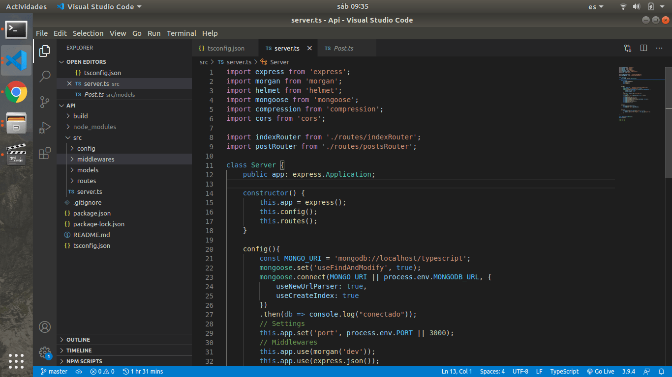Open package.json in the explorer
The image size is (672, 377).
pyautogui.click(x=92, y=213)
